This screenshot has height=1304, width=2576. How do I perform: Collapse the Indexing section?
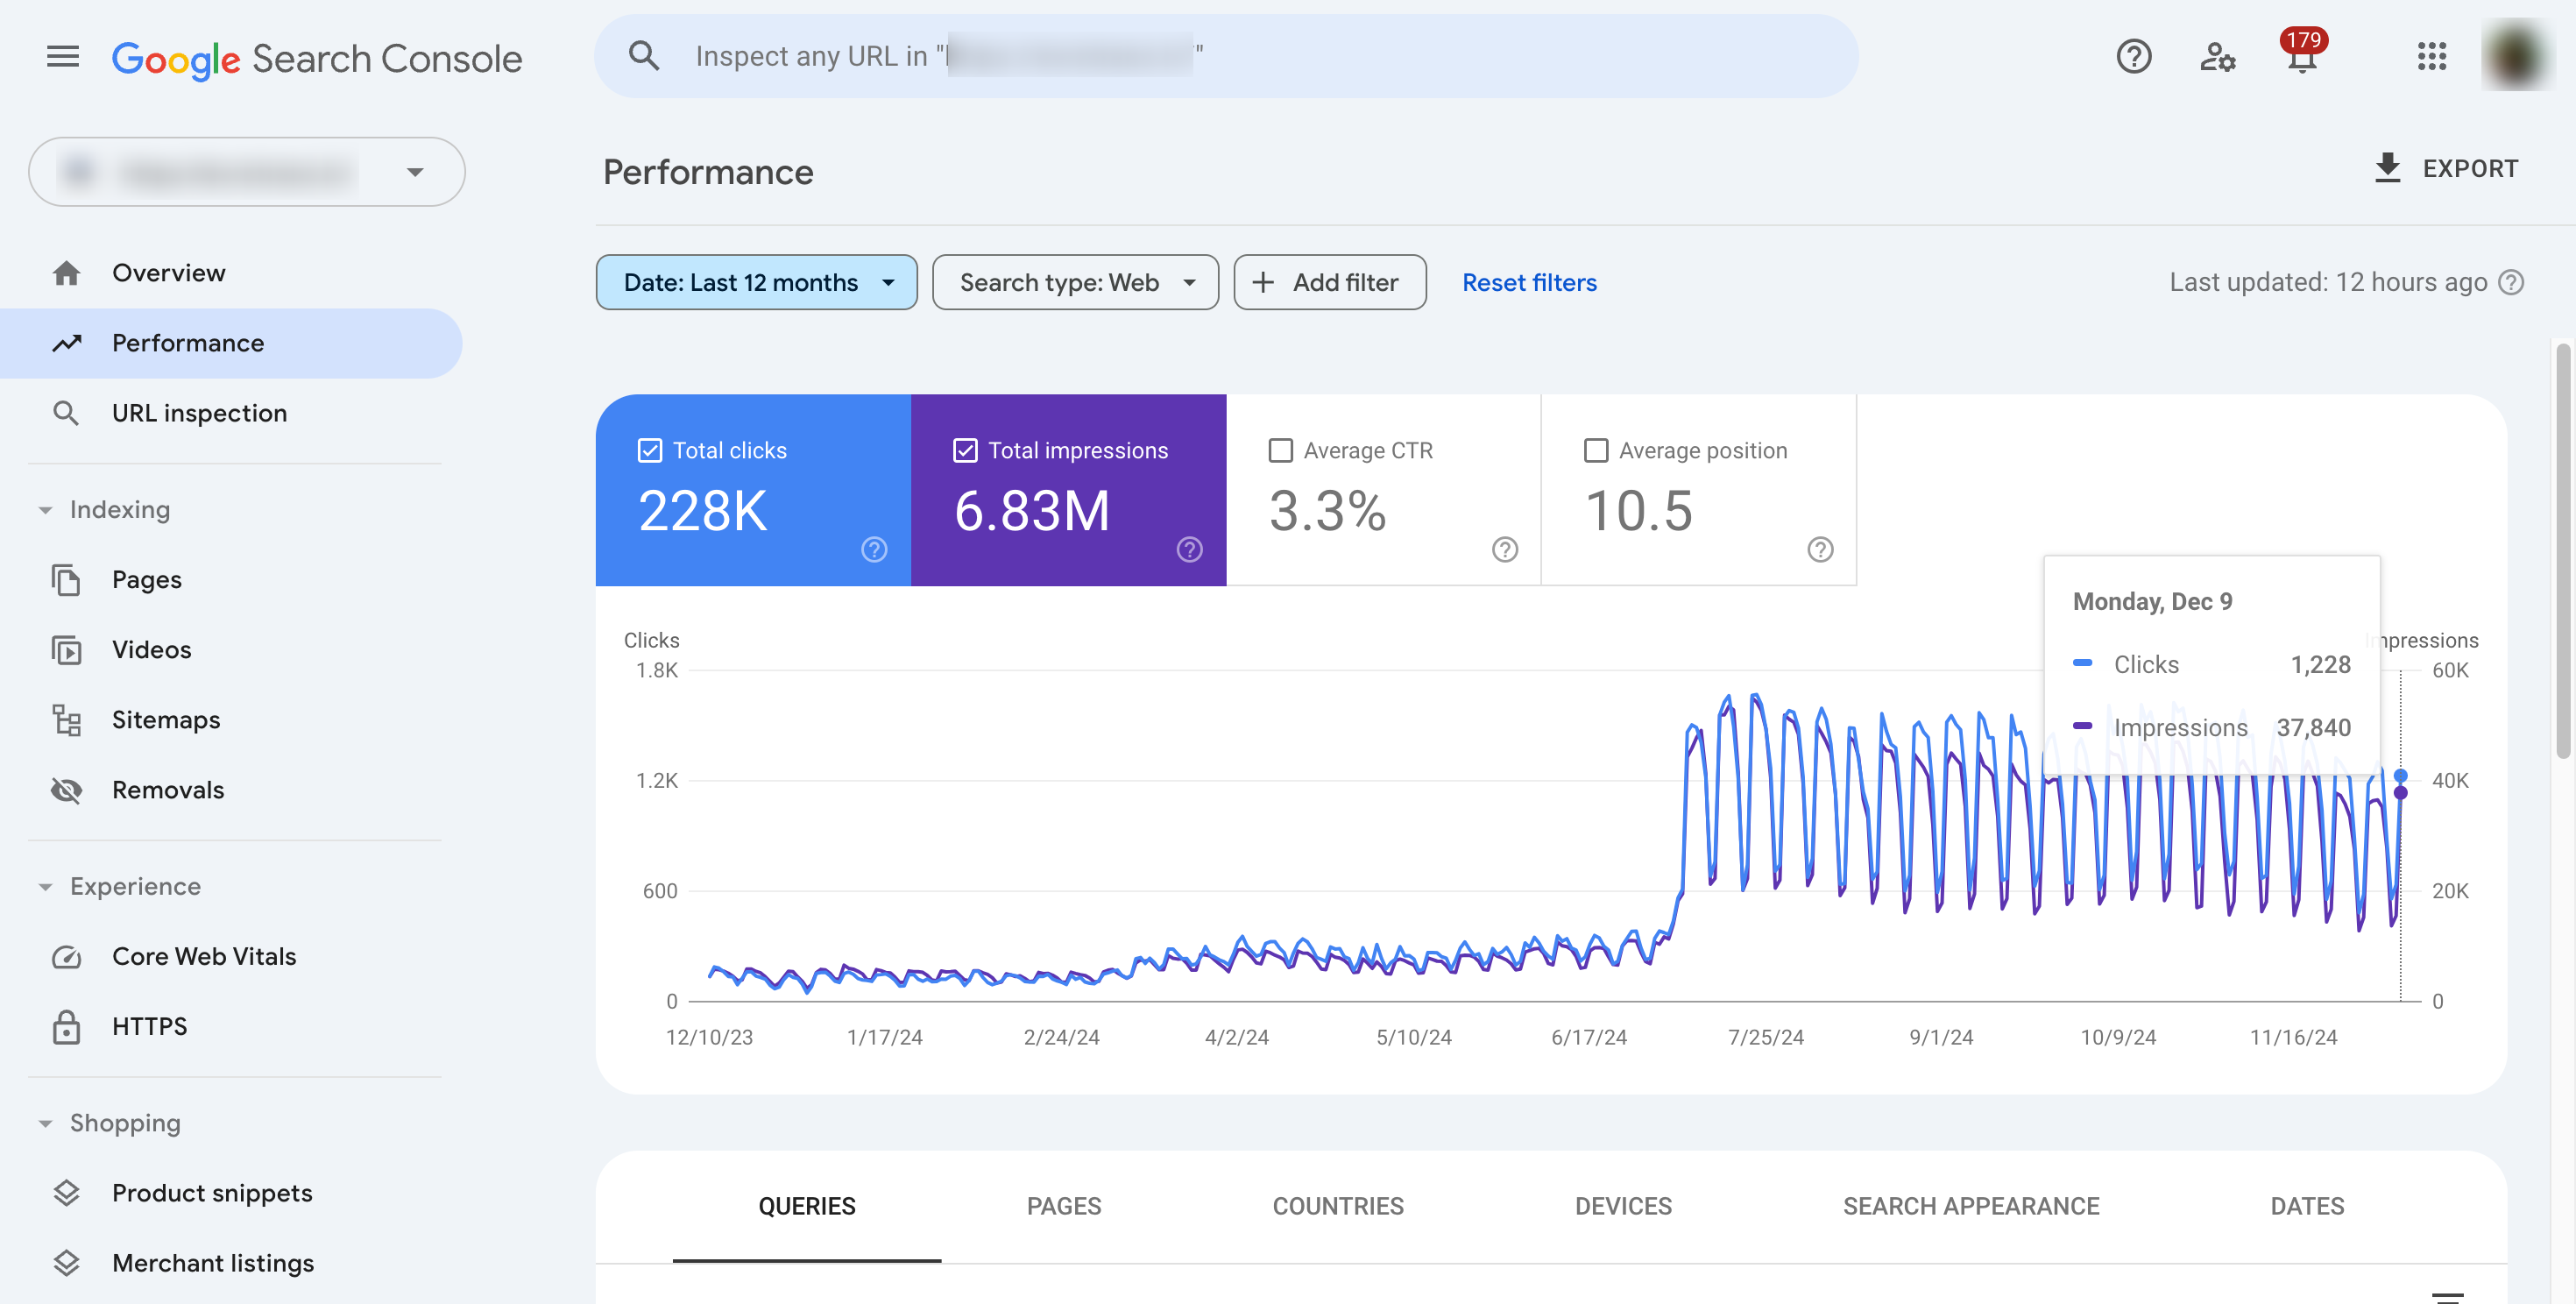coord(46,510)
